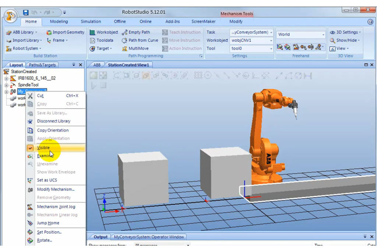Image resolution: width=377 pixels, height=252 pixels.
Task: Choose Mechanism Joint Jog menu entry
Action: click(x=56, y=207)
